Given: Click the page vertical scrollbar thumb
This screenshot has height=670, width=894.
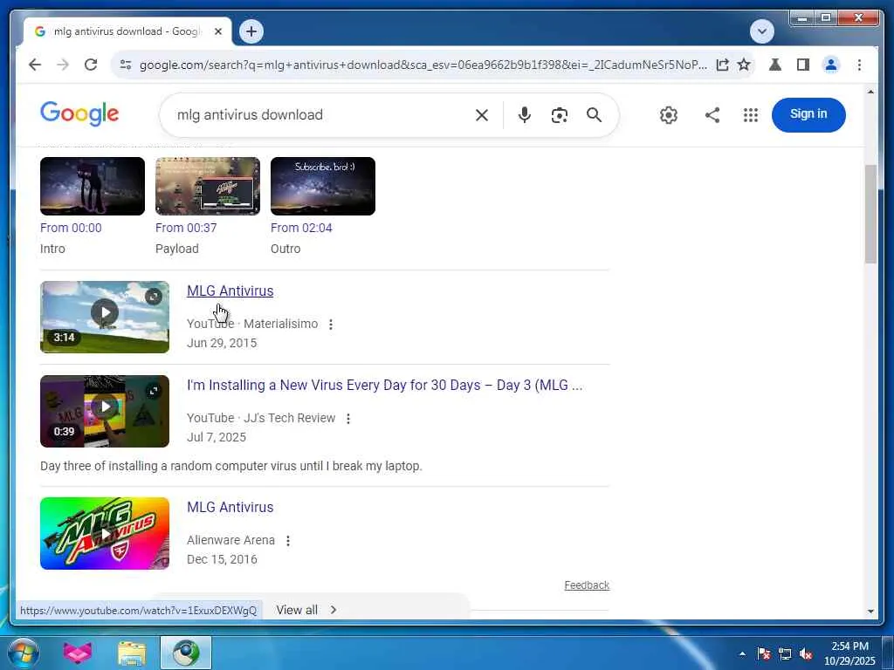Looking at the screenshot, I should (x=870, y=214).
